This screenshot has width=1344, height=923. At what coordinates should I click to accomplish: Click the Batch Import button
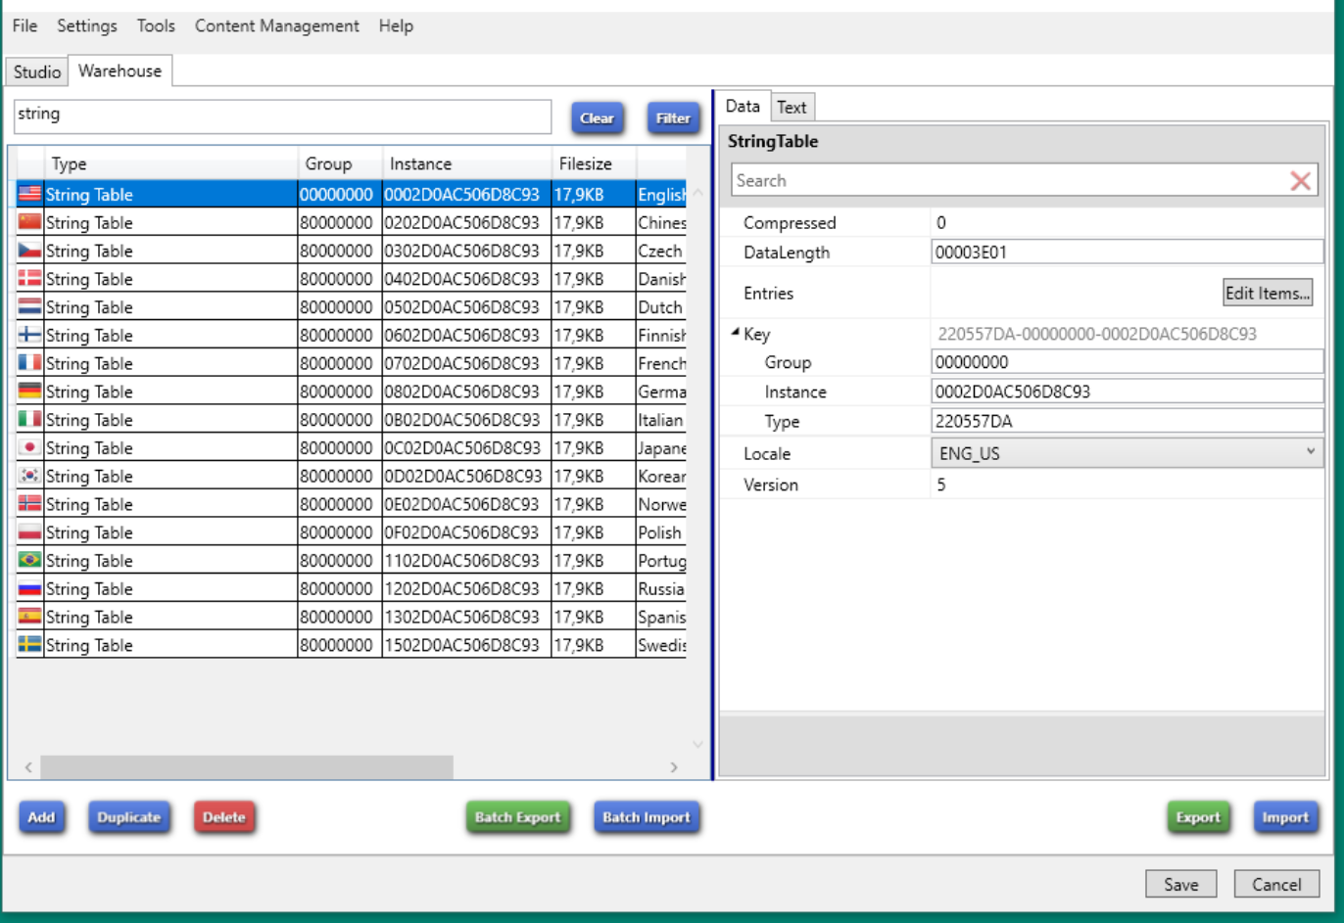point(647,817)
